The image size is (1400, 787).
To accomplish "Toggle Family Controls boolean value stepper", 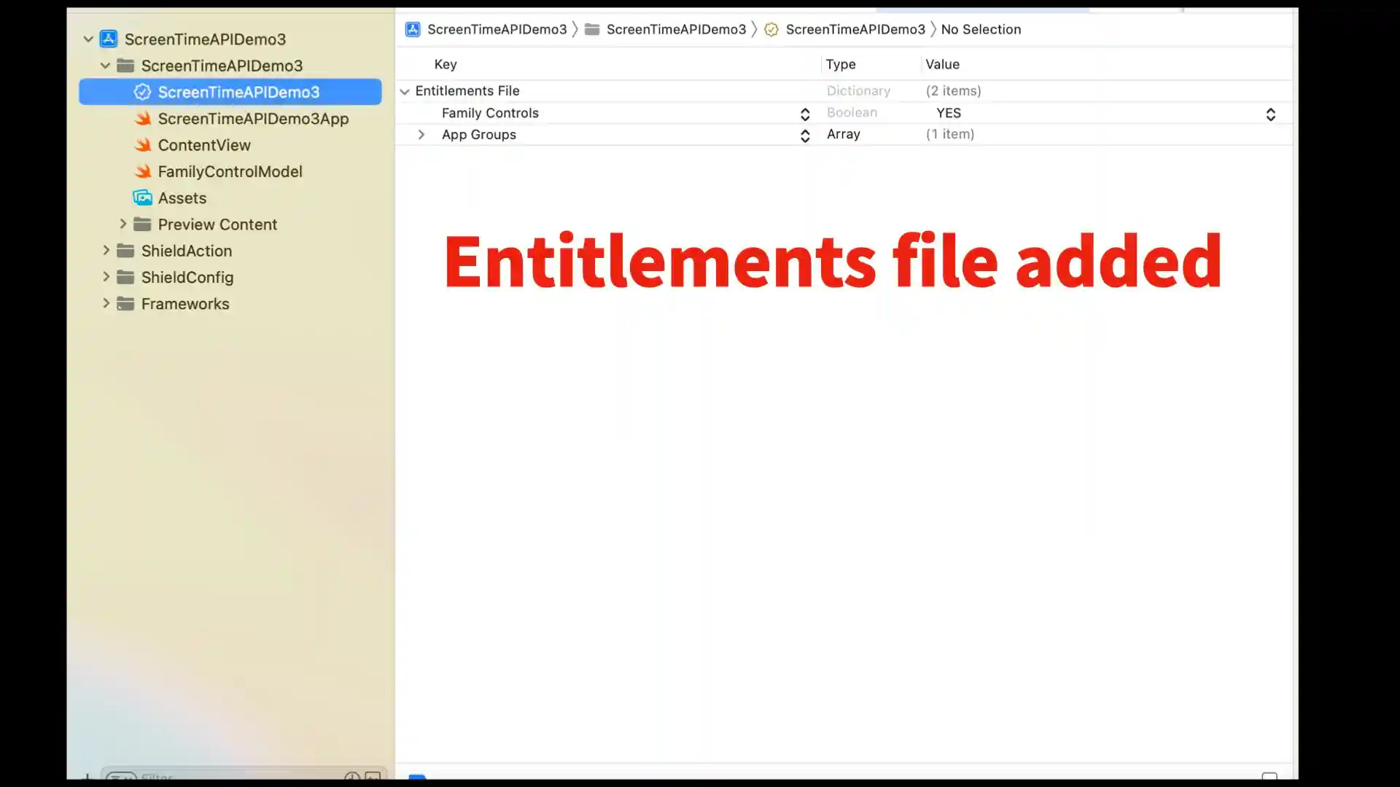I will pos(1270,114).
